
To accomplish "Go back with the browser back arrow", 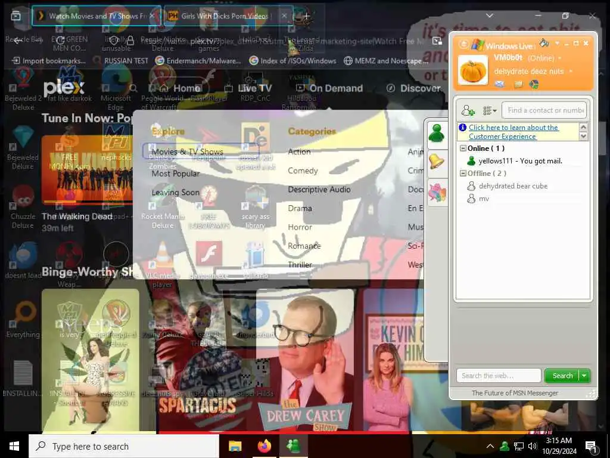I will (x=17, y=40).
